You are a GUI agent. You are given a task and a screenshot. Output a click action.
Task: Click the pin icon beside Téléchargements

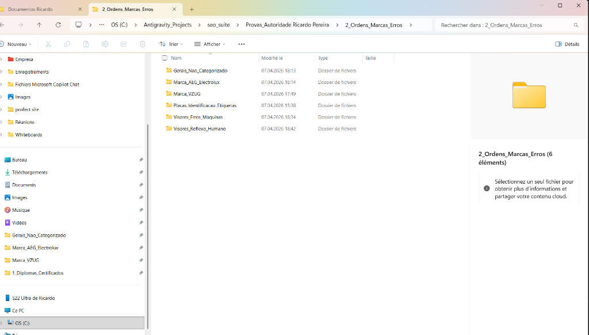point(141,172)
